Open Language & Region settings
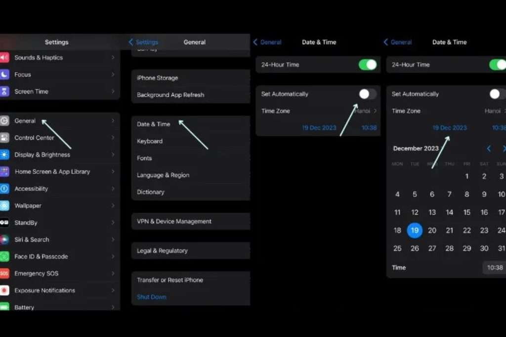This screenshot has height=337, width=506. [163, 175]
